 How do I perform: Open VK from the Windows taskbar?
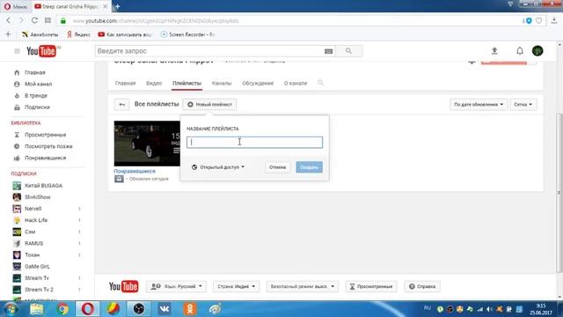tap(165, 309)
